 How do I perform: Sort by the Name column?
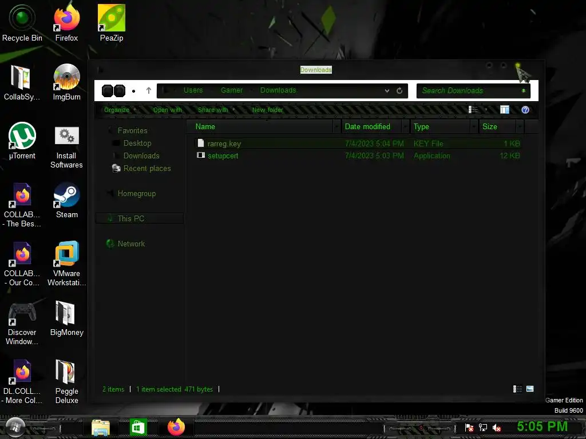pos(263,127)
